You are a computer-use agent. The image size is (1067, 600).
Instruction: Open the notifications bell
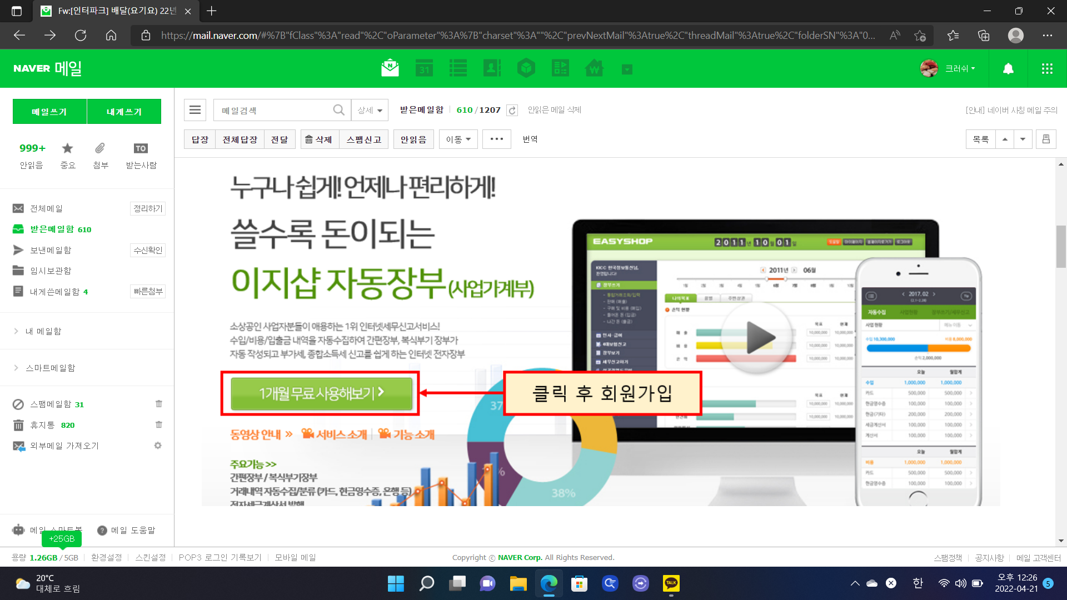click(1008, 68)
